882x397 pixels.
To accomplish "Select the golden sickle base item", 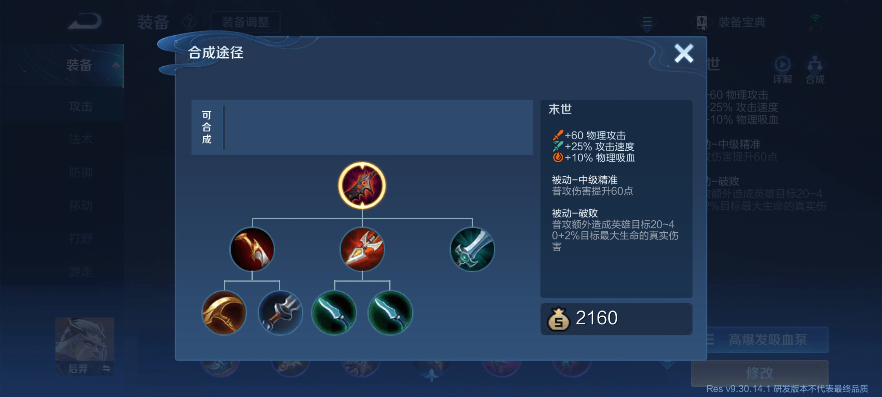I will tap(224, 312).
